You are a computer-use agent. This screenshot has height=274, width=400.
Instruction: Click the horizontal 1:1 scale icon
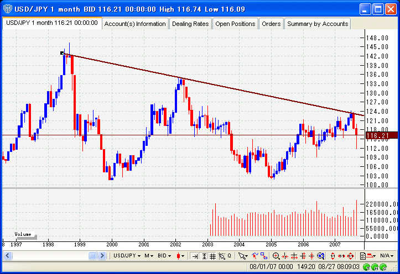point(341,256)
